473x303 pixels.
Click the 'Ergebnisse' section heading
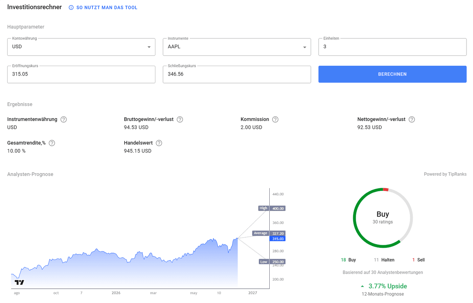pos(20,105)
